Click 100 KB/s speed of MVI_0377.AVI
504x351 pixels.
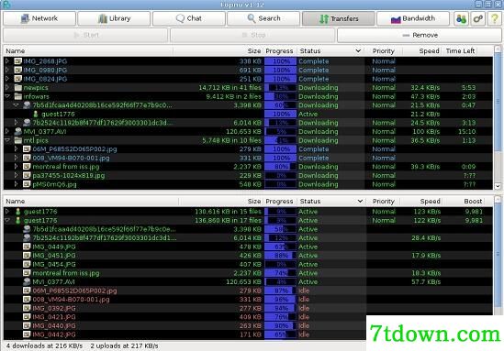pos(425,132)
